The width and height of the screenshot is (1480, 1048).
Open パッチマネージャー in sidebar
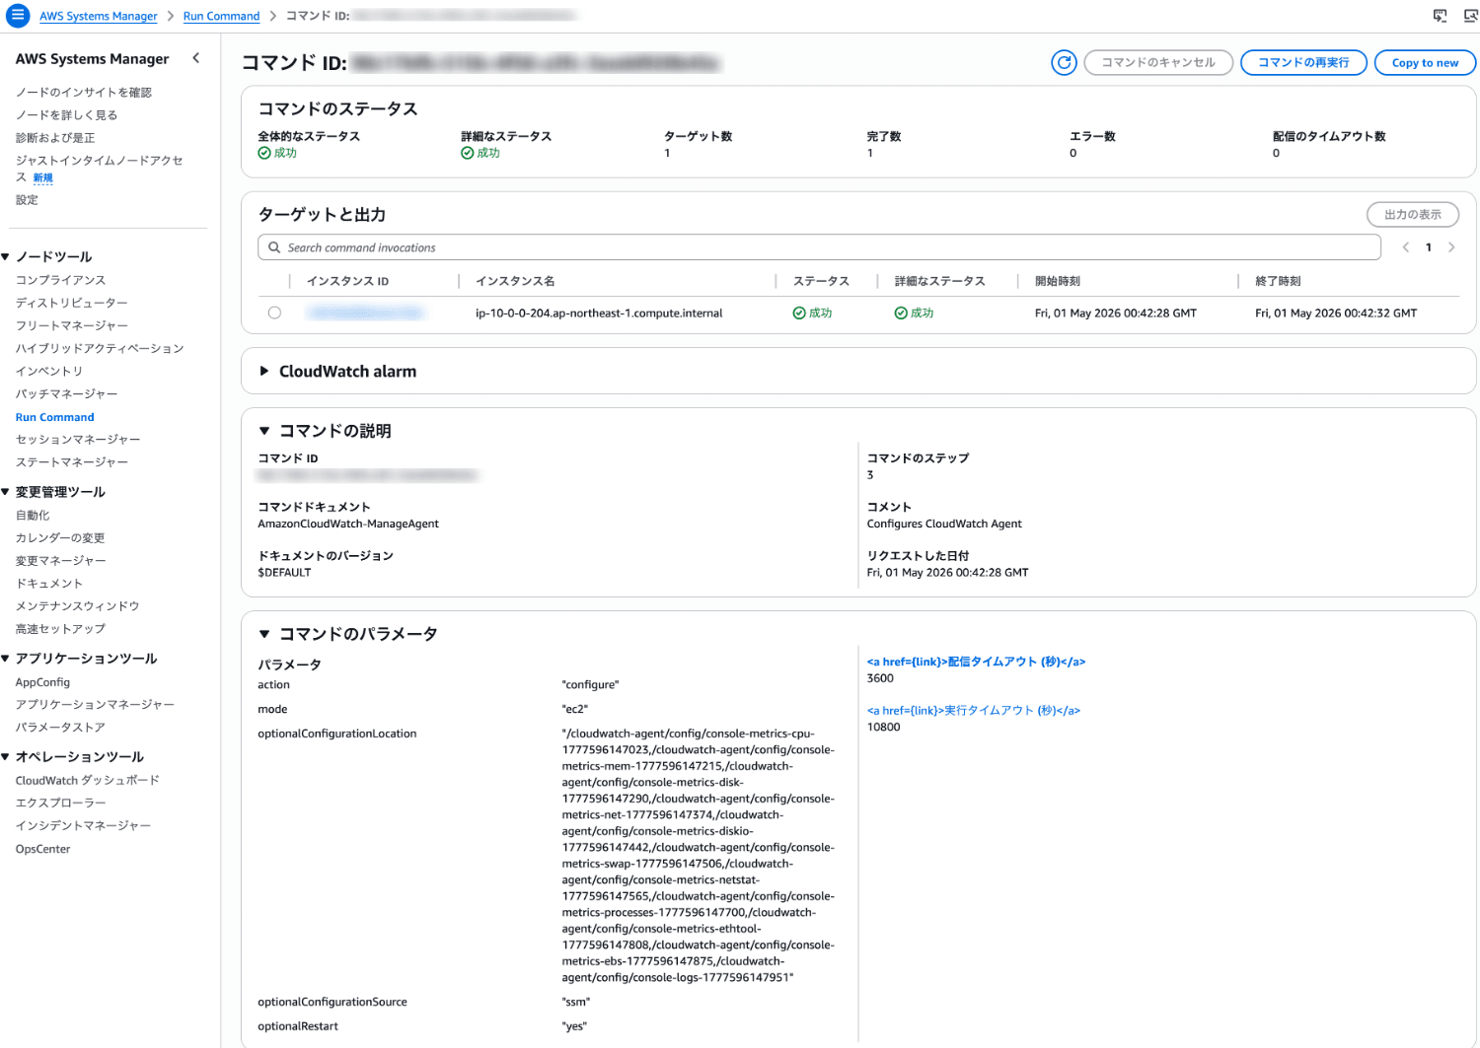click(x=66, y=393)
